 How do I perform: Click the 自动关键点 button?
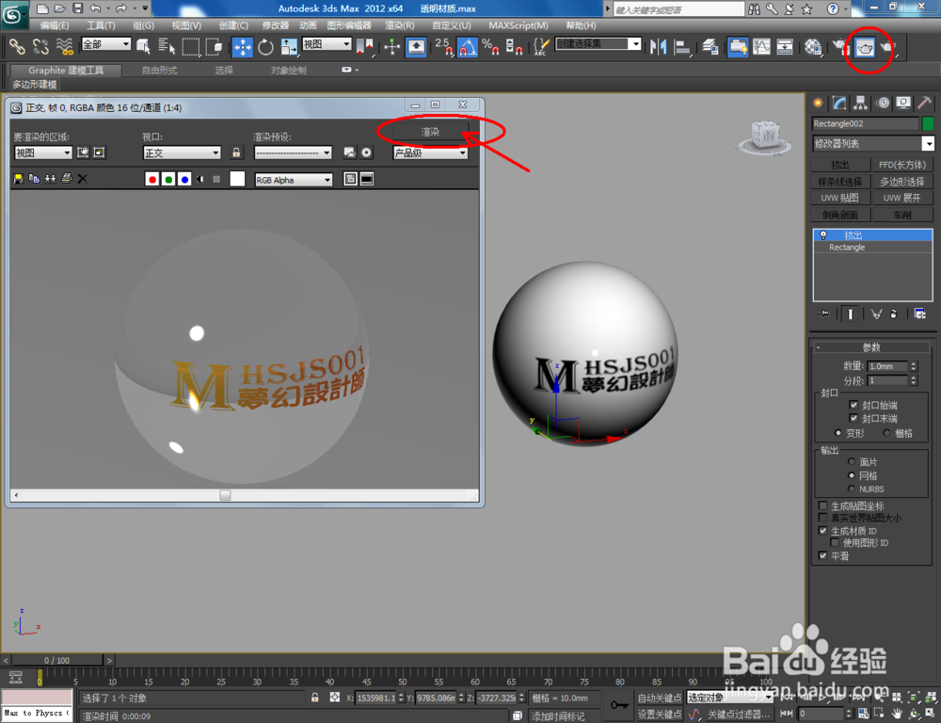[659, 698]
